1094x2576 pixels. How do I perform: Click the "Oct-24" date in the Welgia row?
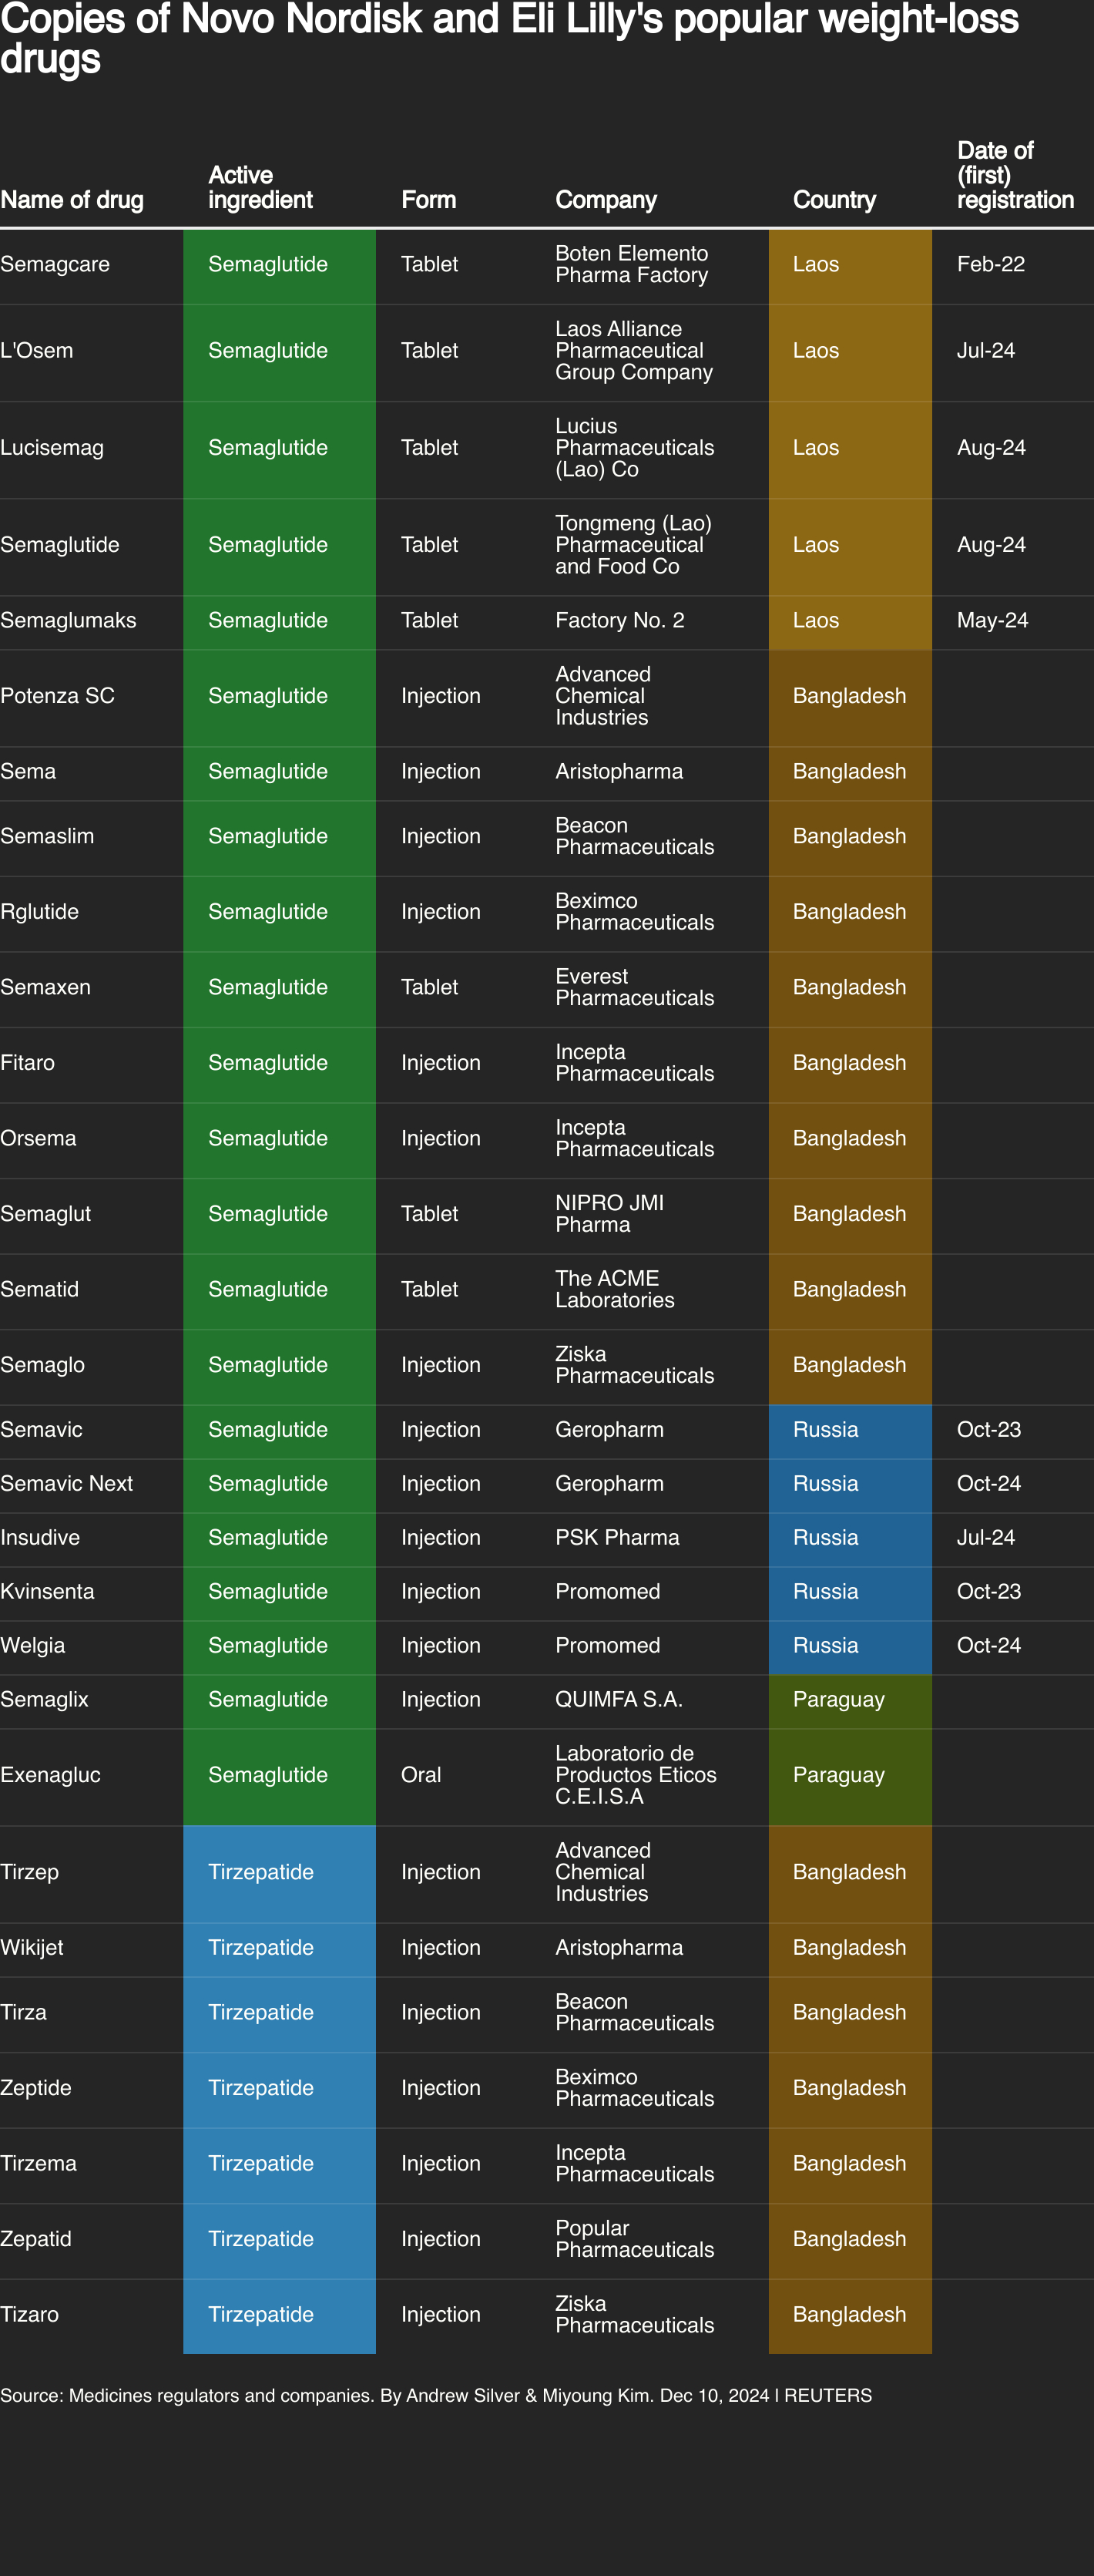pyautogui.click(x=989, y=1646)
